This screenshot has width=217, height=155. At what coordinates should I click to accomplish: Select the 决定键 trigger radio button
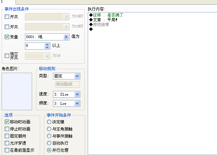[49, 122]
